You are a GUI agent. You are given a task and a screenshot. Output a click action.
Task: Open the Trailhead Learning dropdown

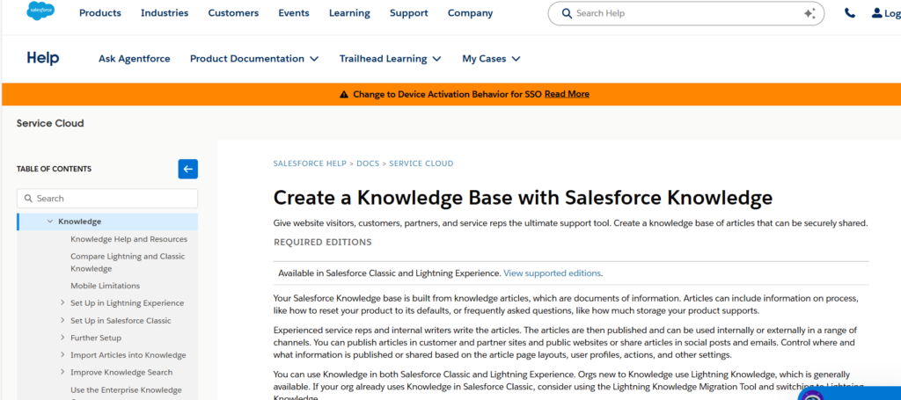(x=390, y=59)
